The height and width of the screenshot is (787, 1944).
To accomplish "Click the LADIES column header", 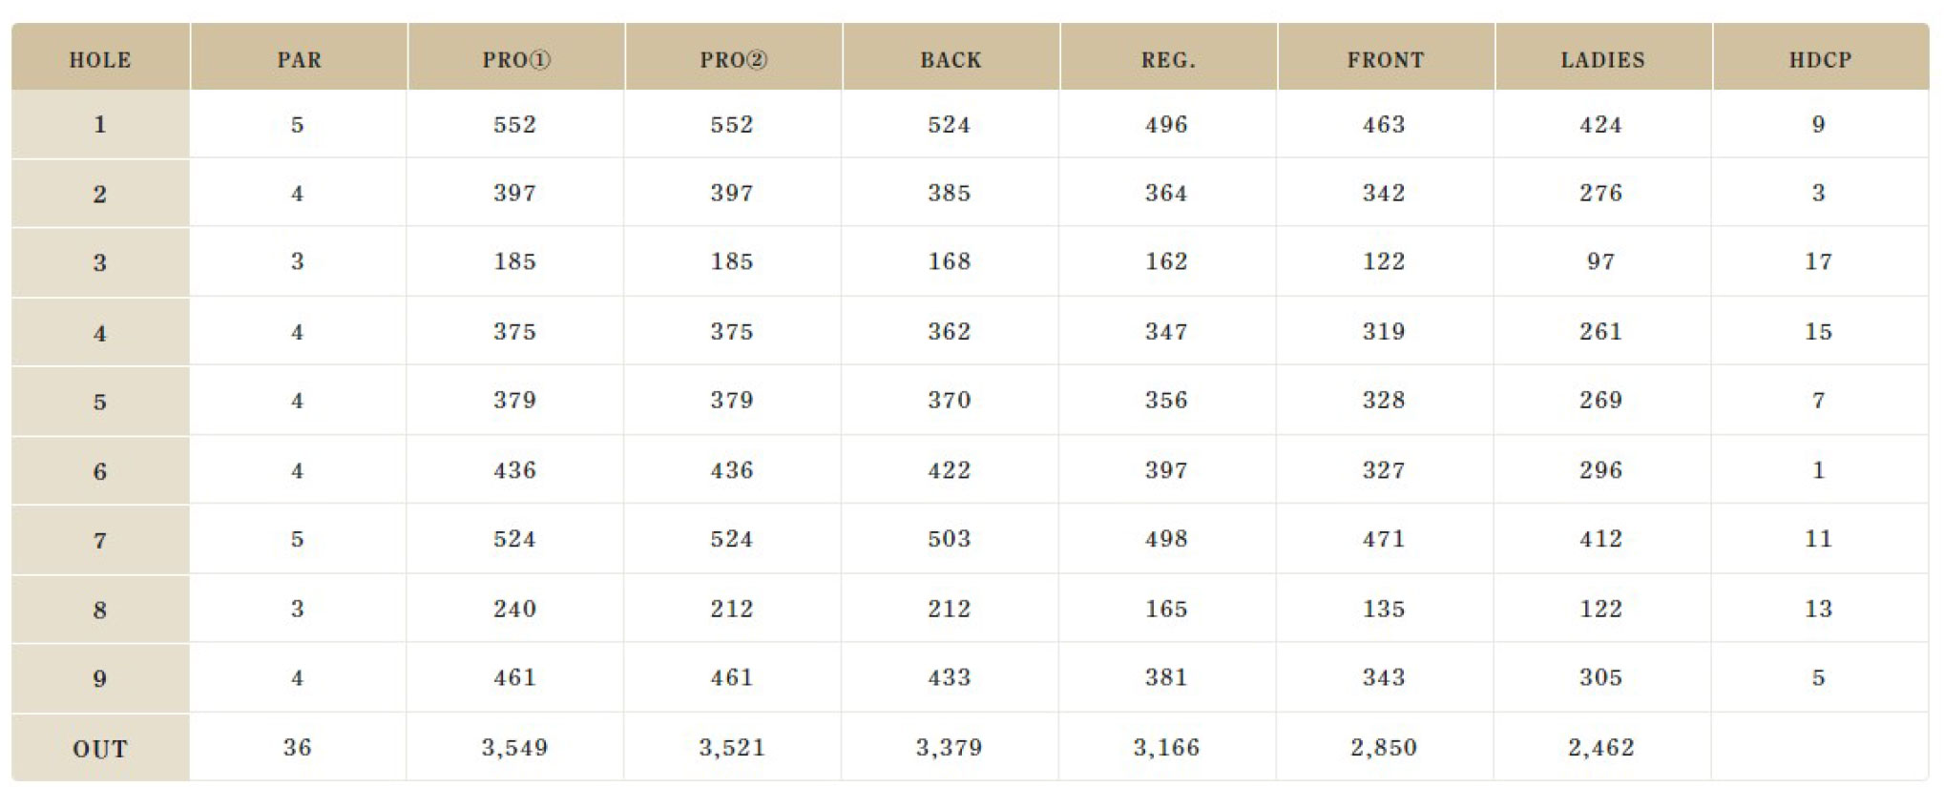I will click(1603, 57).
